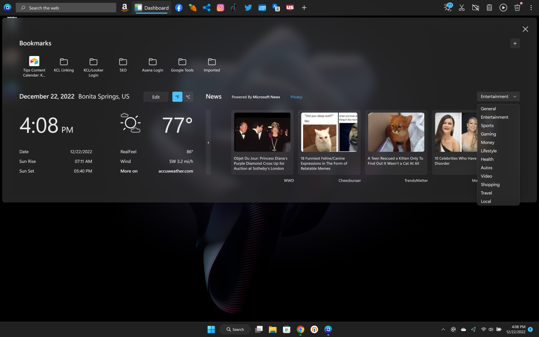The height and width of the screenshot is (337, 539).
Task: Open the TikTok tab icon
Action: click(234, 8)
